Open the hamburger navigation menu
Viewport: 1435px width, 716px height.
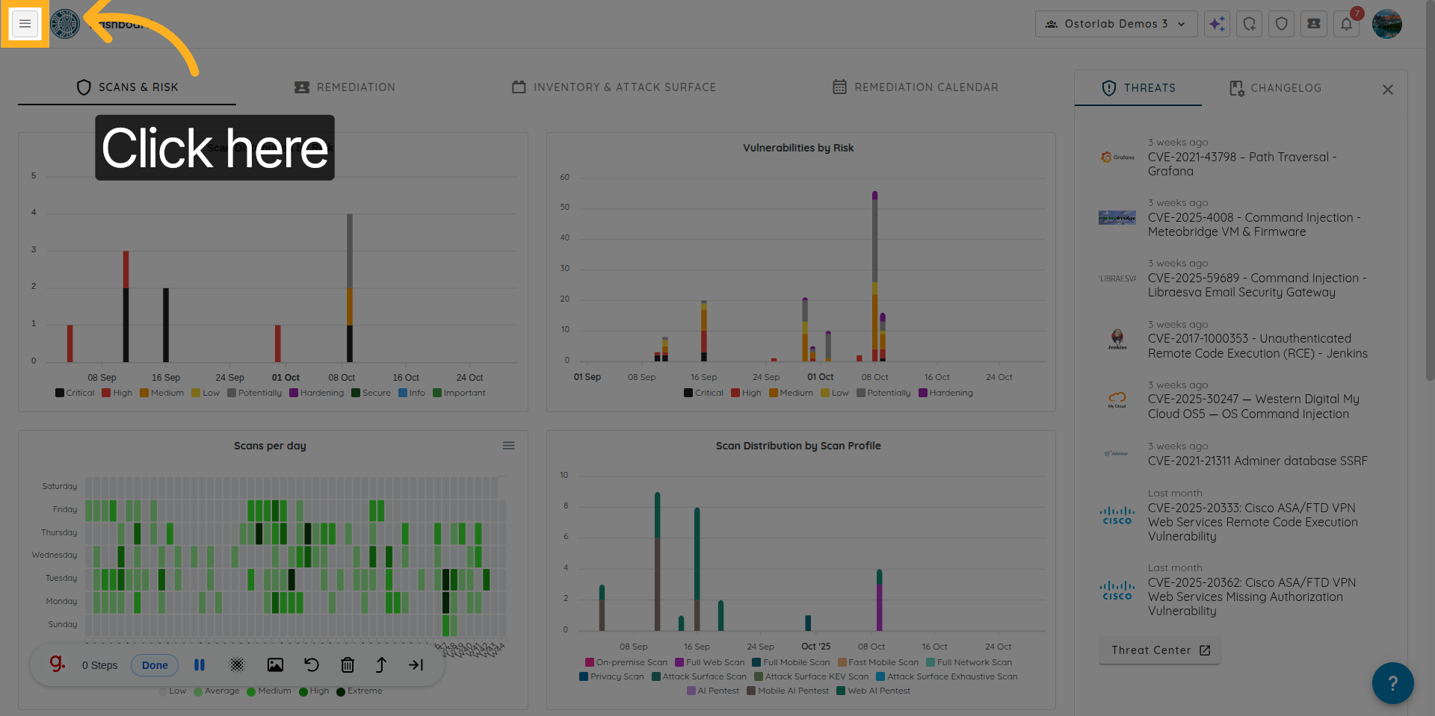(x=25, y=24)
